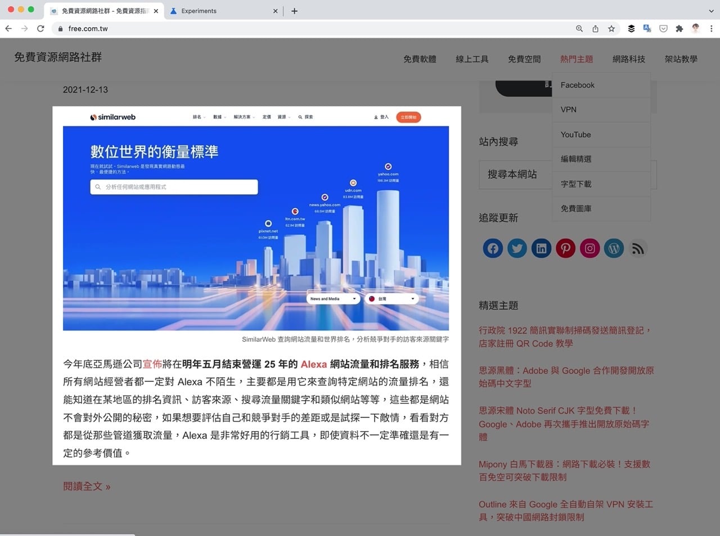Viewport: 720px width, 536px height.
Task: Choose VPN in the dropdown menu
Action: tap(601, 110)
